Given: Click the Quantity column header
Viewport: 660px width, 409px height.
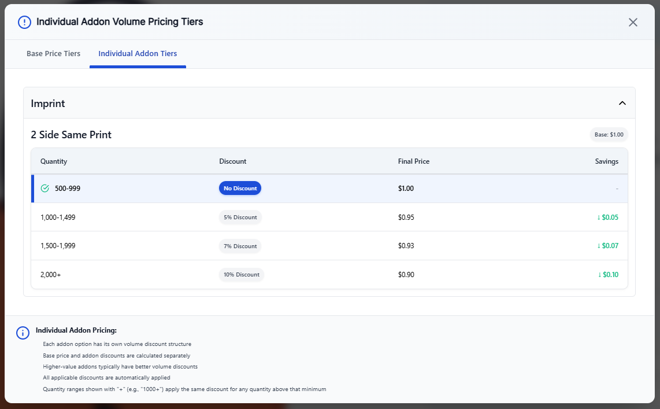Looking at the screenshot, I should [54, 161].
